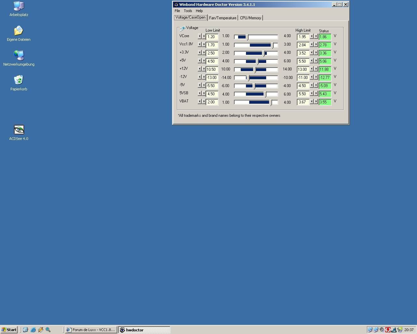Viewport: 417px width, 334px height.
Task: Click the +5V voltage slider thumb
Action: [x=257, y=62]
